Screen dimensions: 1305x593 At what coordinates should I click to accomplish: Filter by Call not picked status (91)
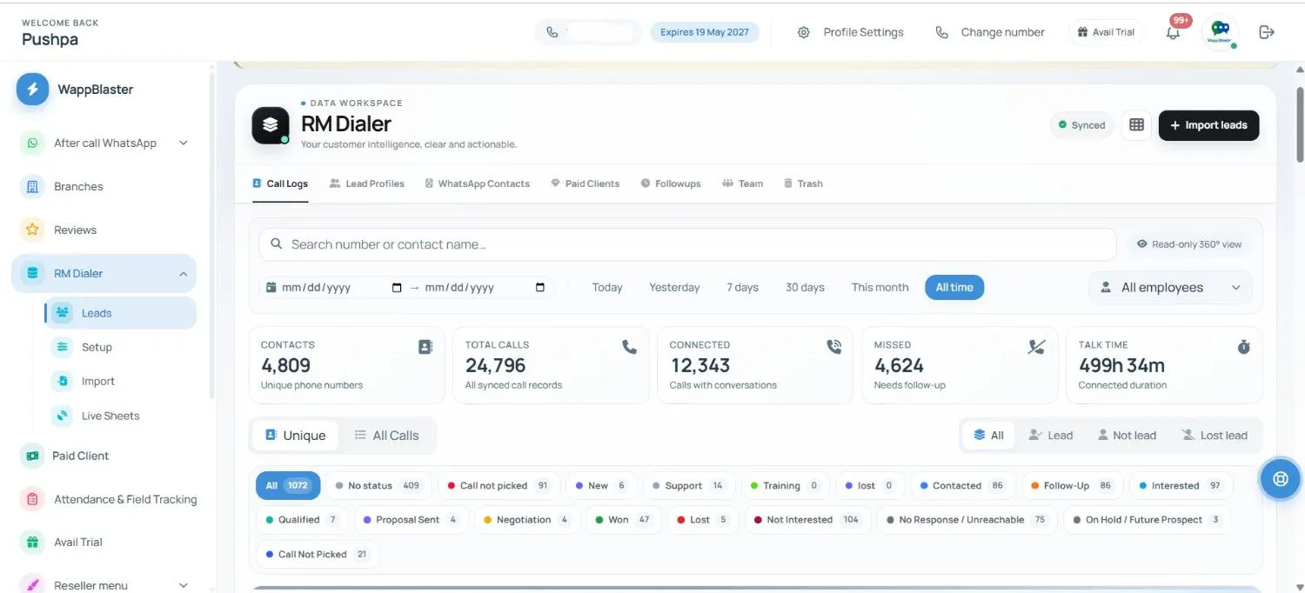[499, 485]
